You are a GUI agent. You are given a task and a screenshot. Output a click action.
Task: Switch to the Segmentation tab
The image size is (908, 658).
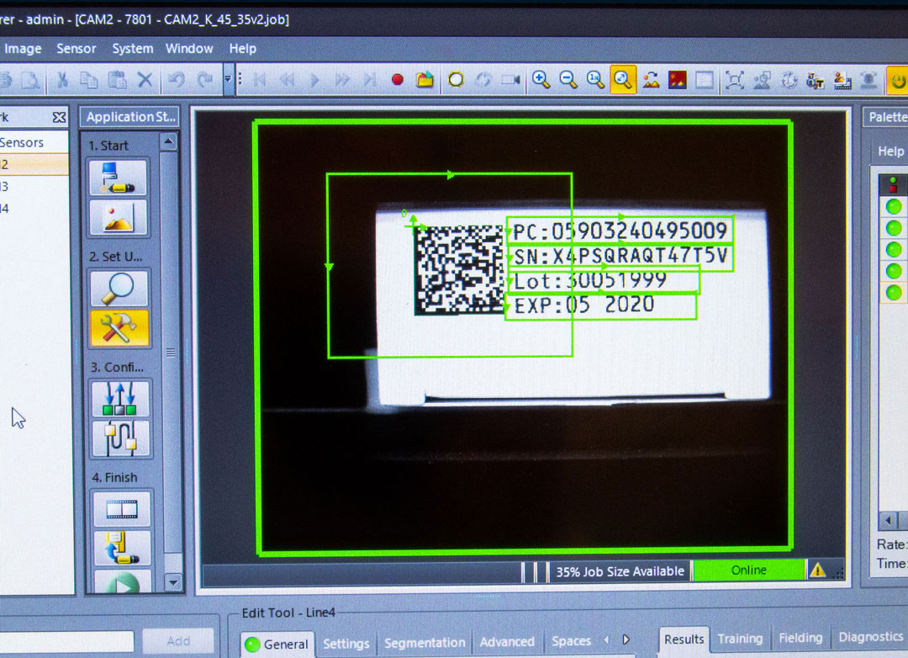point(425,643)
